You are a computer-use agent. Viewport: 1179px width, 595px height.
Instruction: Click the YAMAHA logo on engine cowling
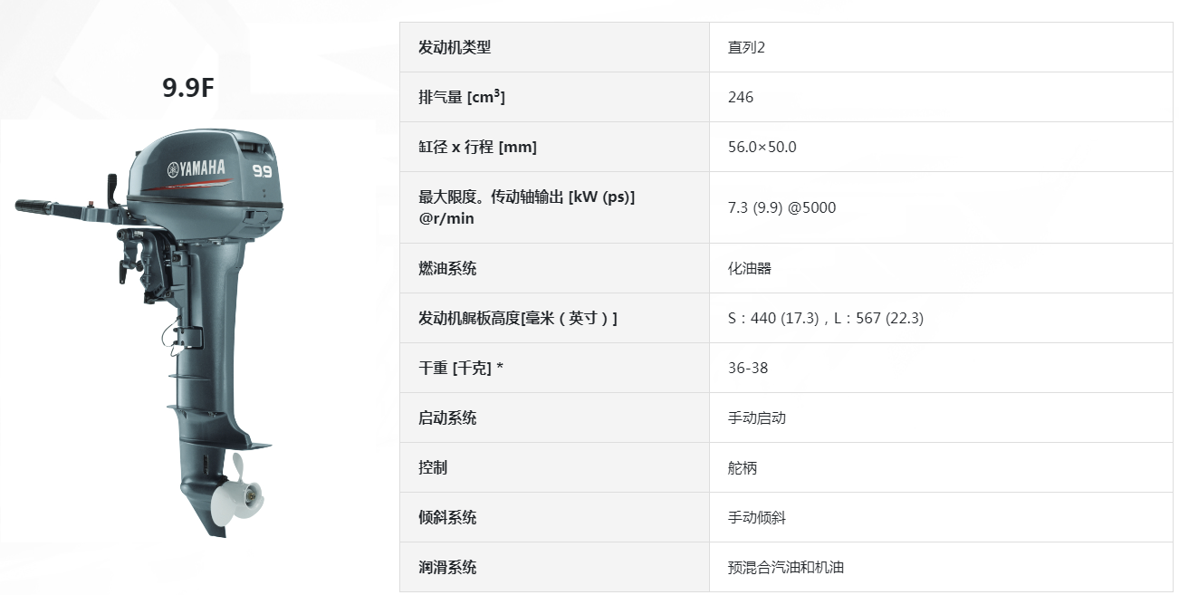[196, 169]
